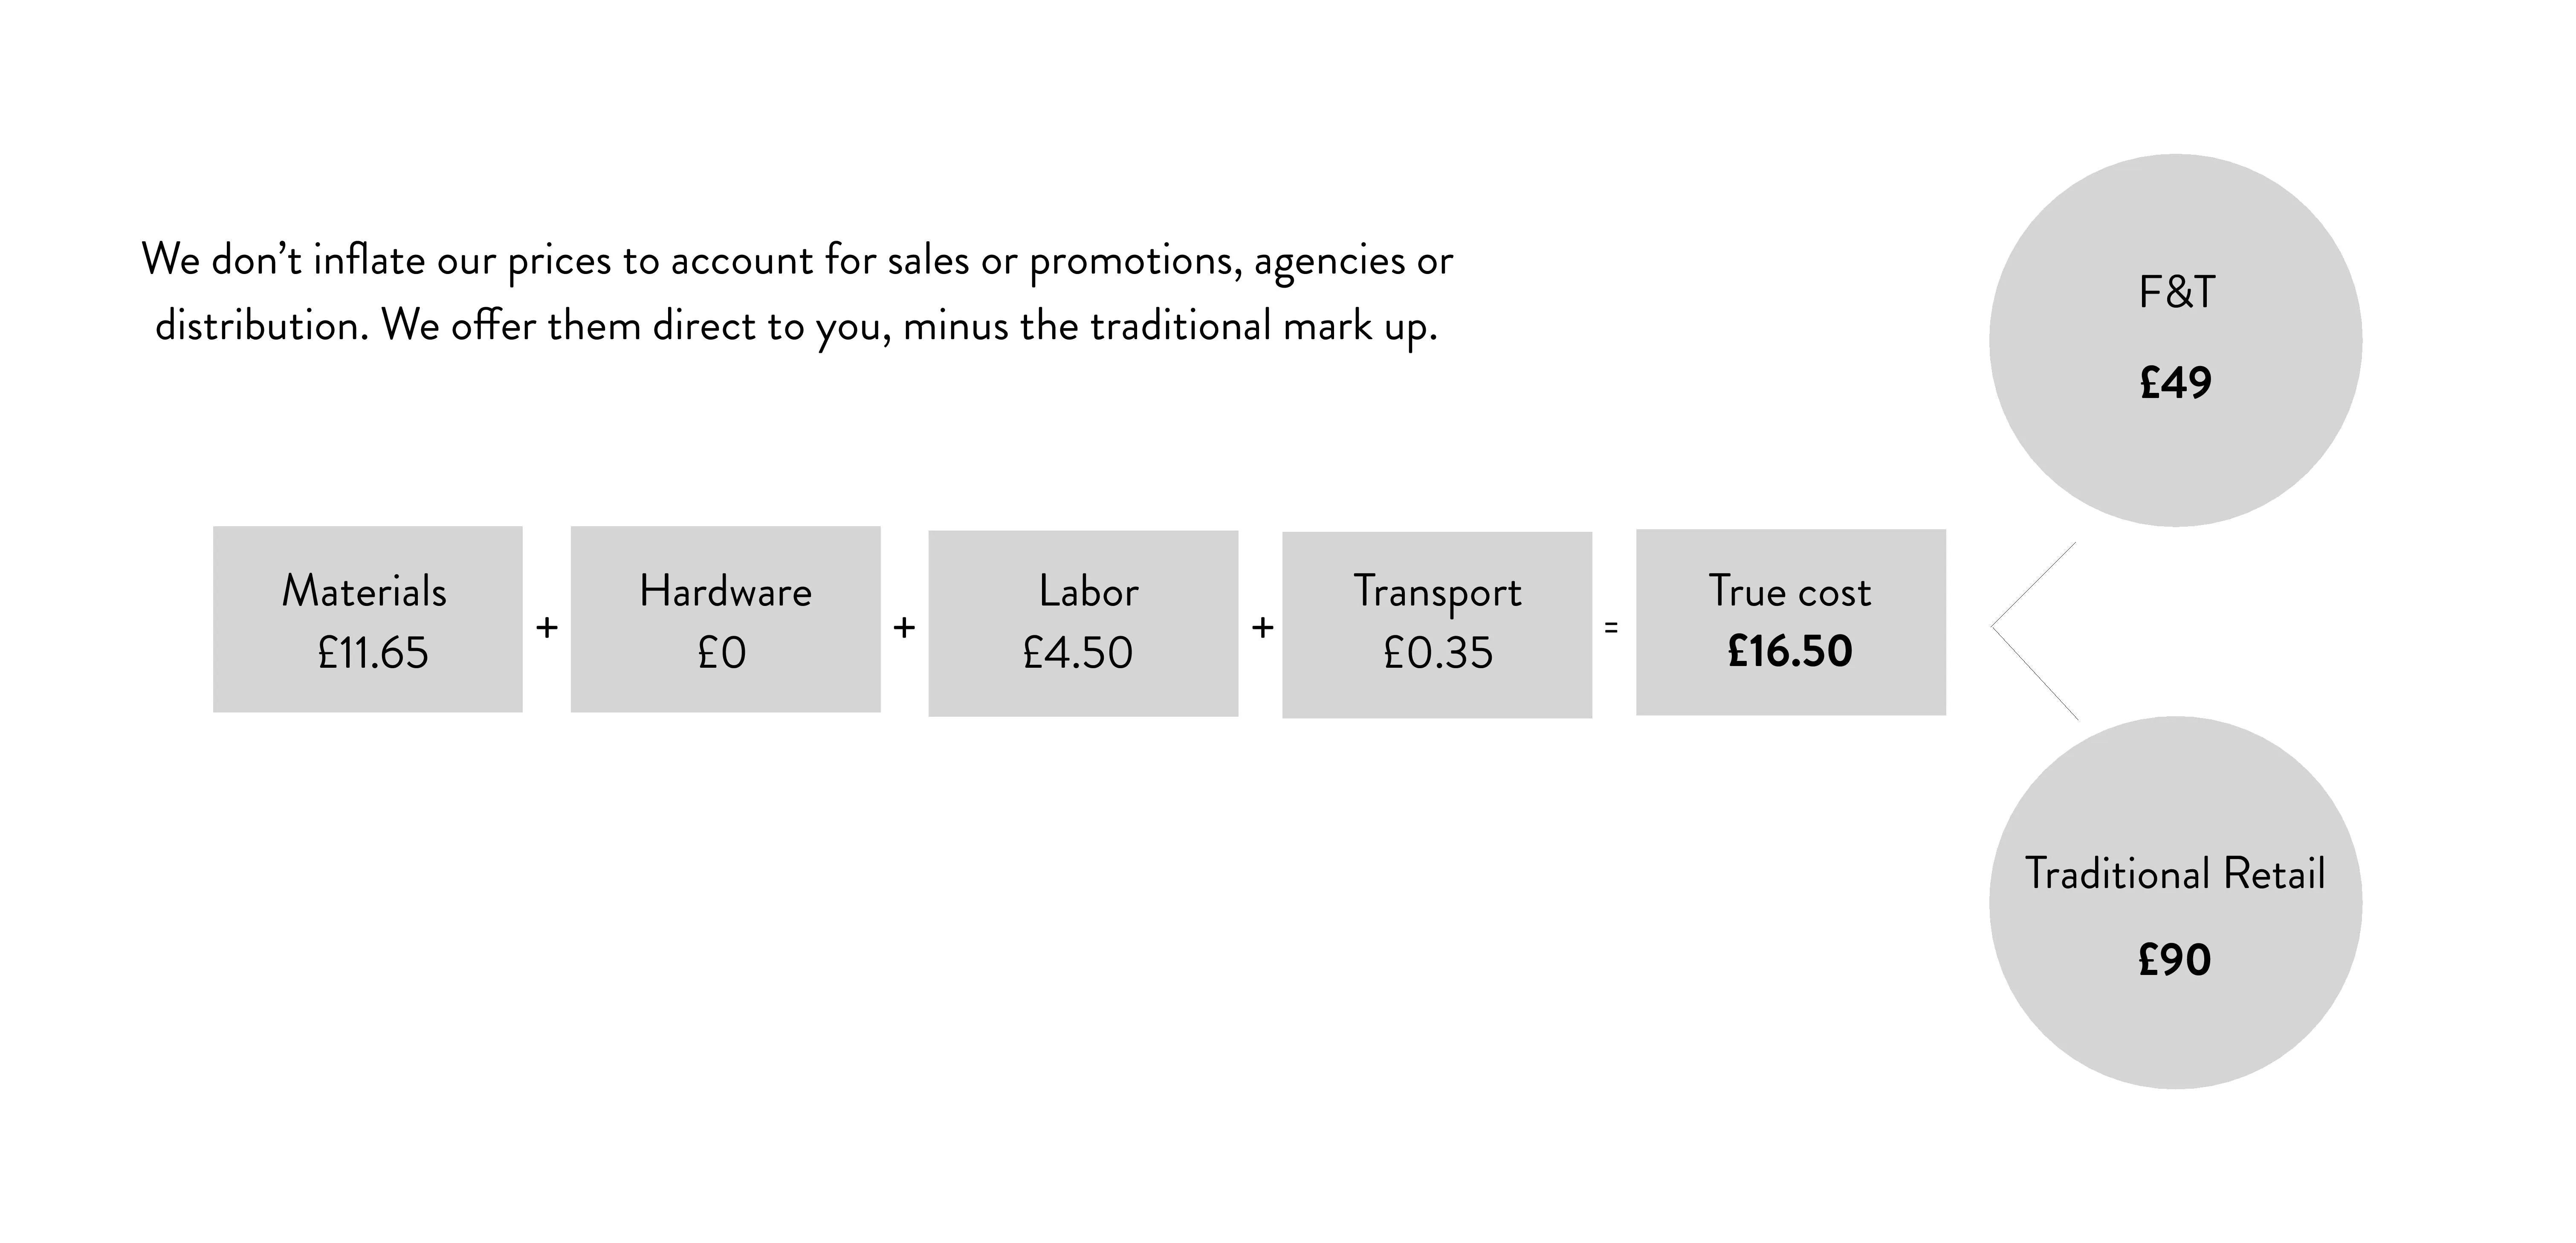
Task: Click the 'We don't inflate our prices' line
Action: [x=797, y=261]
